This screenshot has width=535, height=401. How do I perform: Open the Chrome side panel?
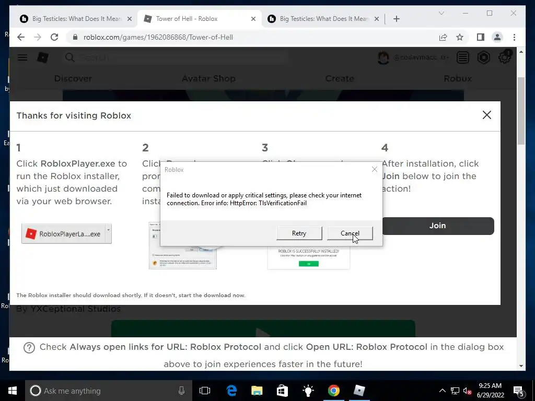pos(481,37)
